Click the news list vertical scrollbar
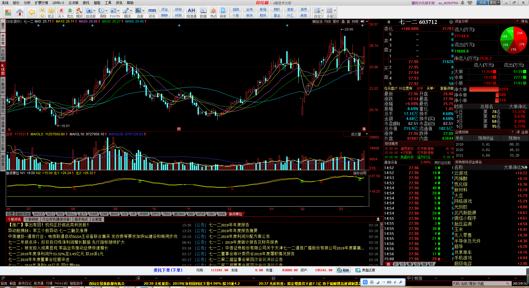529x288 pixels. click(x=382, y=244)
